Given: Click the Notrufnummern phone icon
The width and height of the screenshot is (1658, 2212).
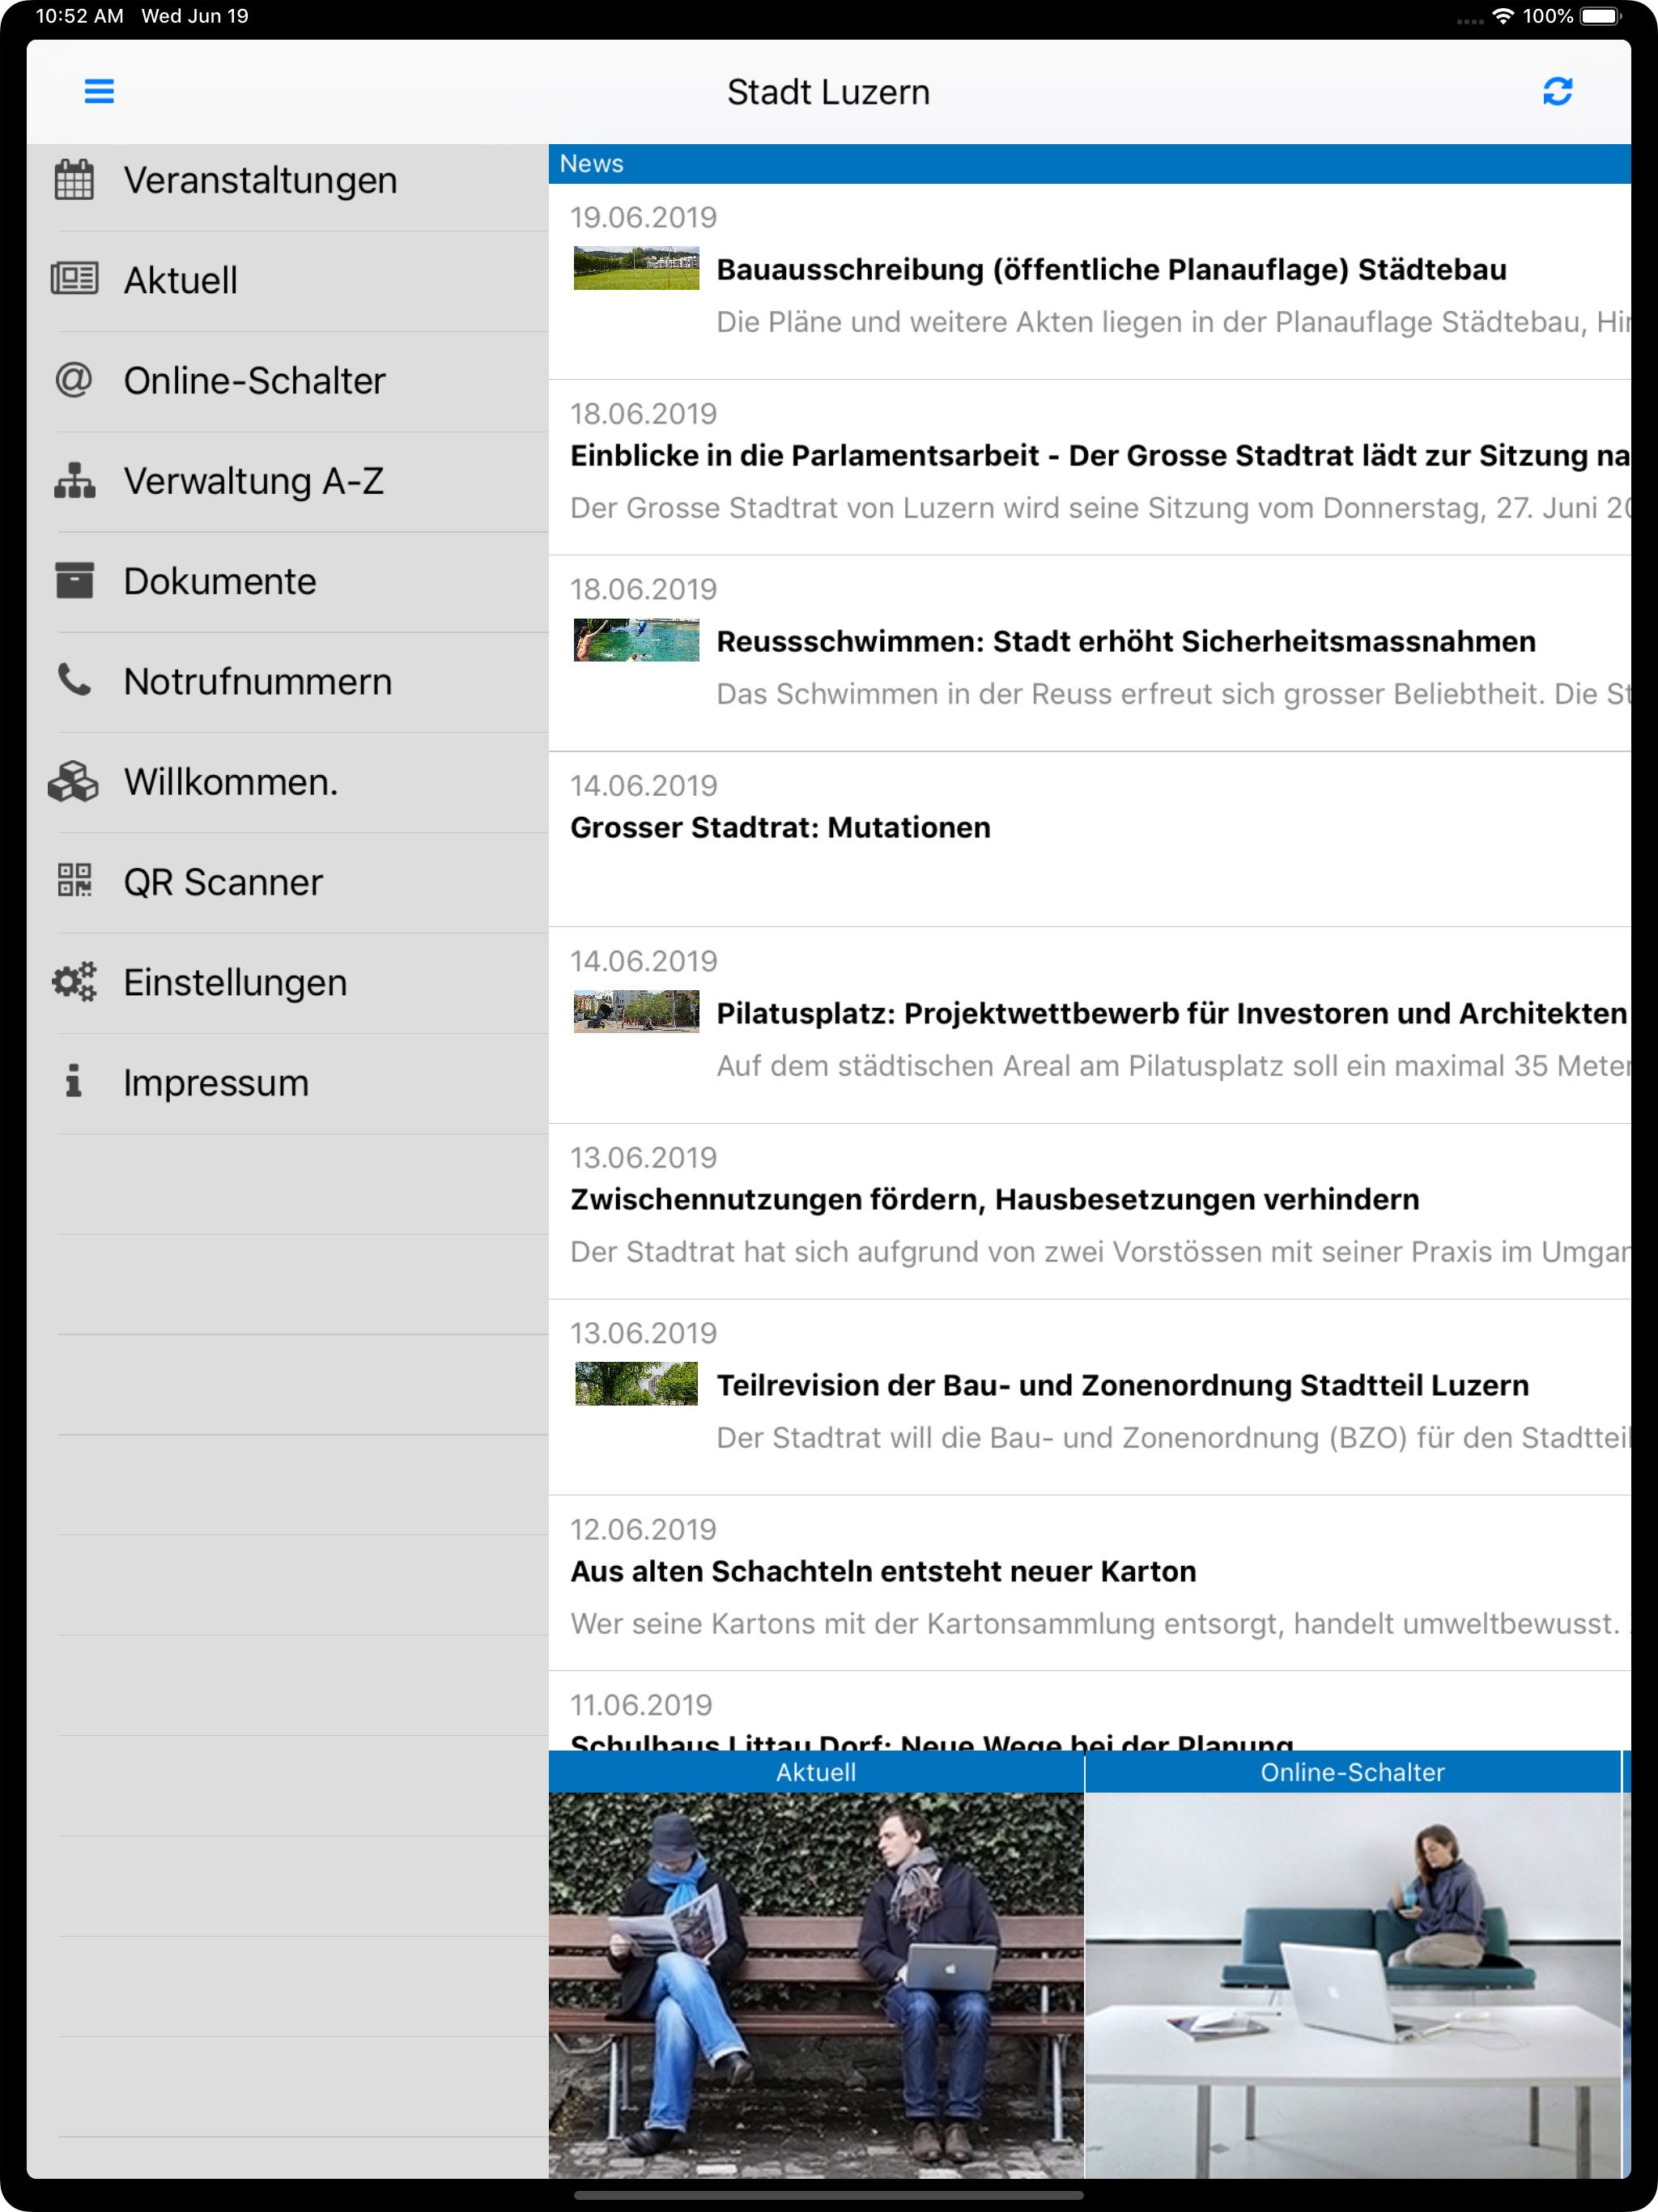Looking at the screenshot, I should [x=74, y=681].
